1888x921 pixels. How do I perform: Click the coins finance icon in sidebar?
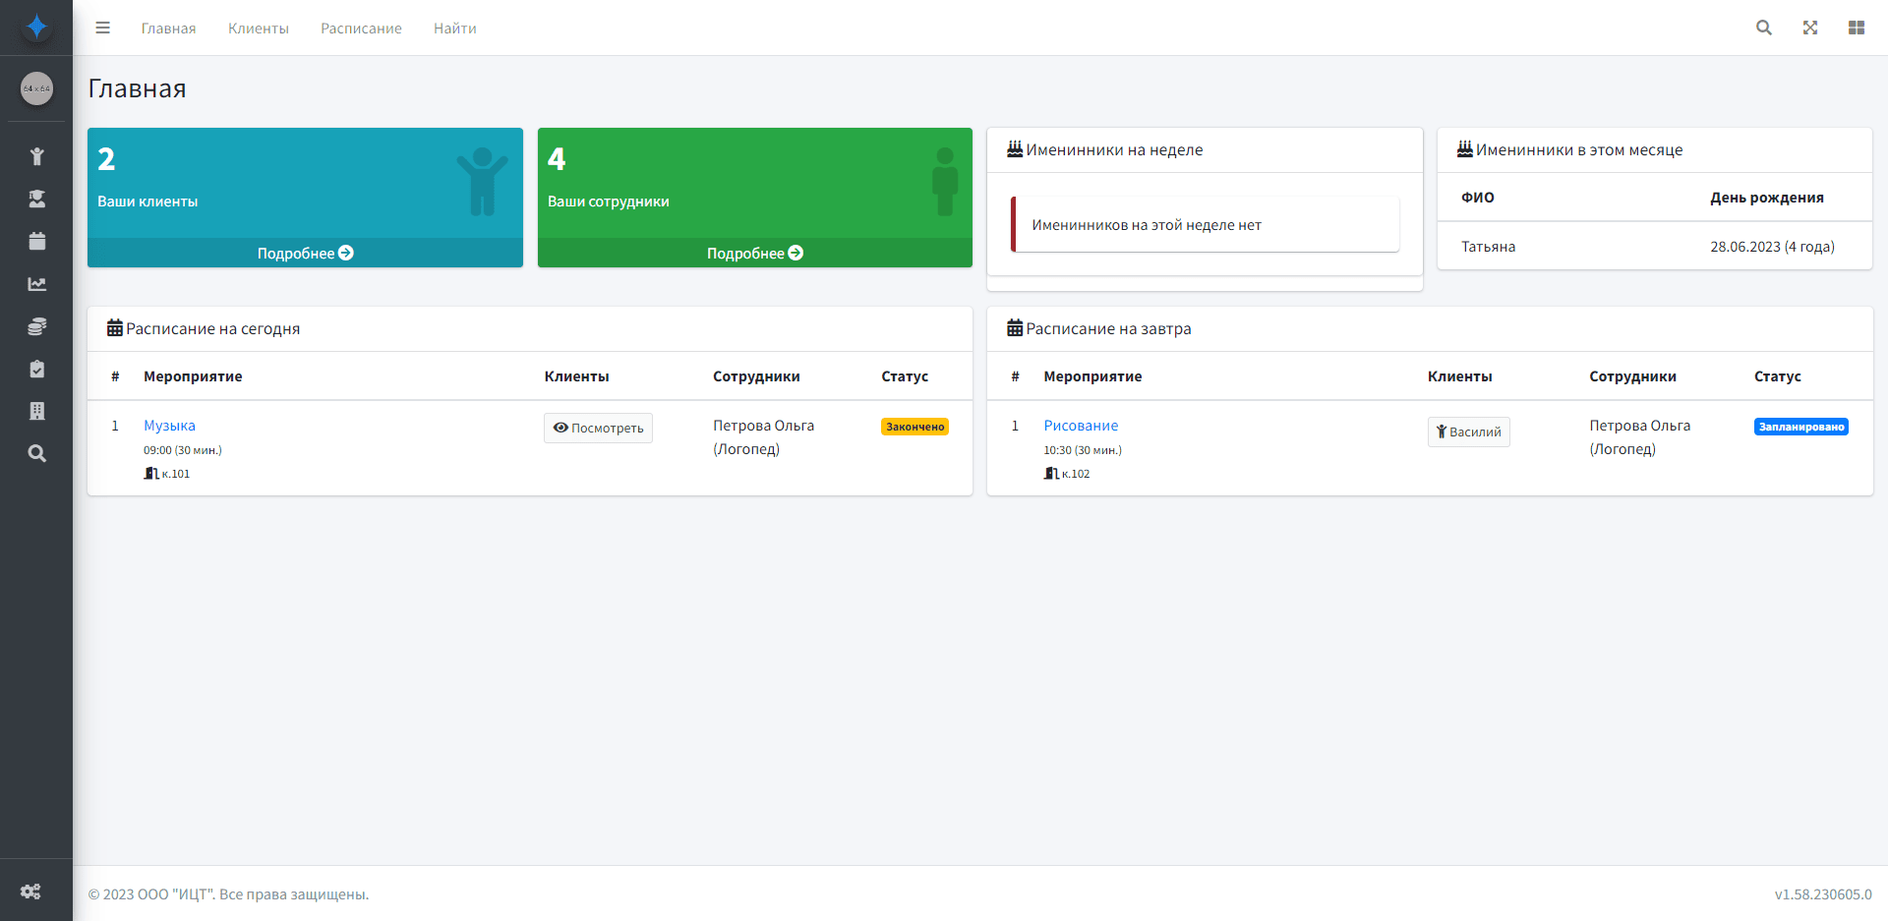tap(36, 326)
